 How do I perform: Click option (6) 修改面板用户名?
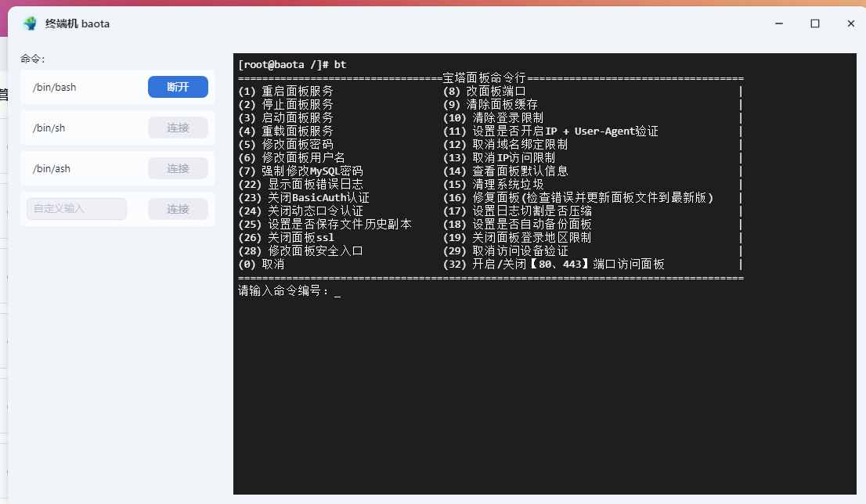pyautogui.click(x=291, y=158)
